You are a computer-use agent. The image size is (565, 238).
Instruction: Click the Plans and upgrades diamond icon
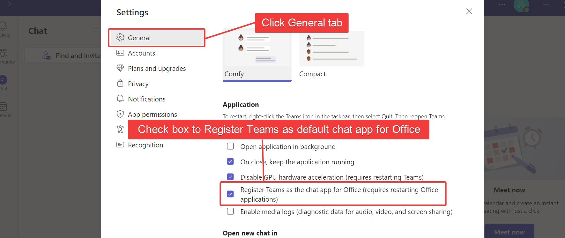click(120, 68)
